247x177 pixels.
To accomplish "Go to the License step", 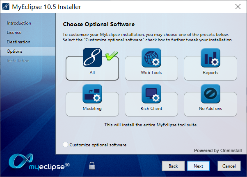I will pos(14,32).
